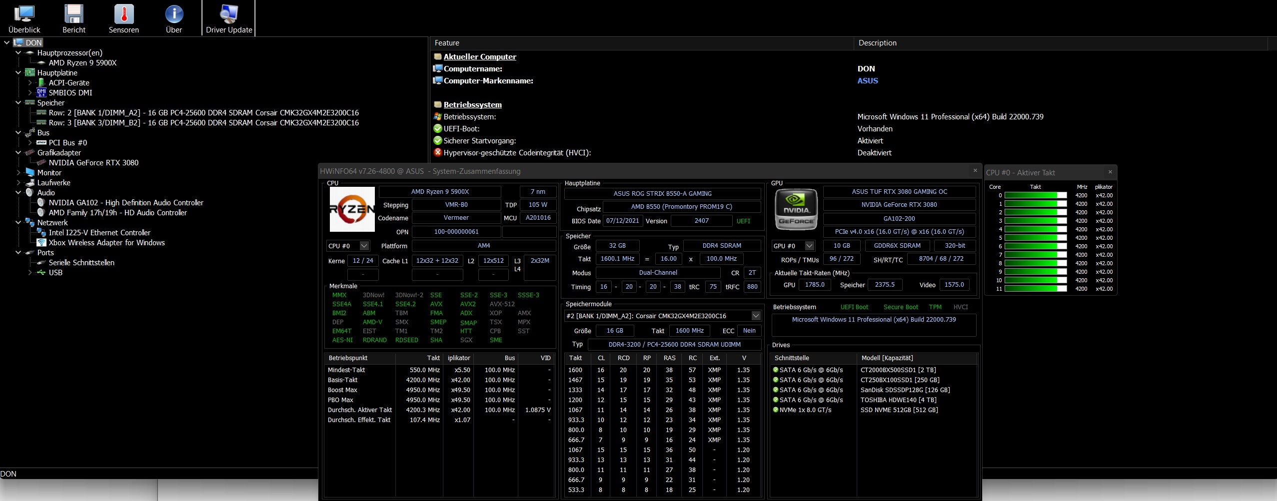Collapse the DON root tree node
The image size is (1277, 501).
(x=6, y=42)
